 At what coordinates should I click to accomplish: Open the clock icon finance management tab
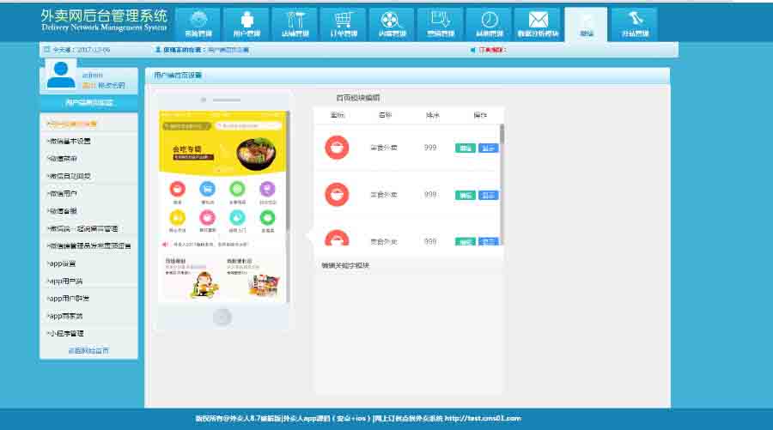pos(489,24)
